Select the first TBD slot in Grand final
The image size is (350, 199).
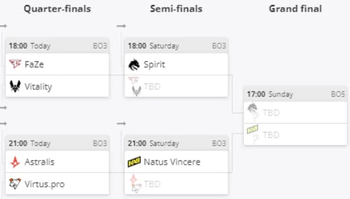tap(296, 112)
